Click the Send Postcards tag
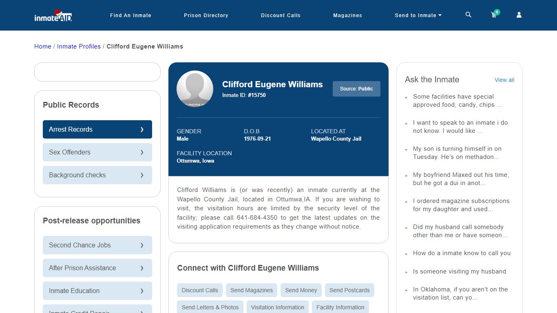 click(x=349, y=290)
